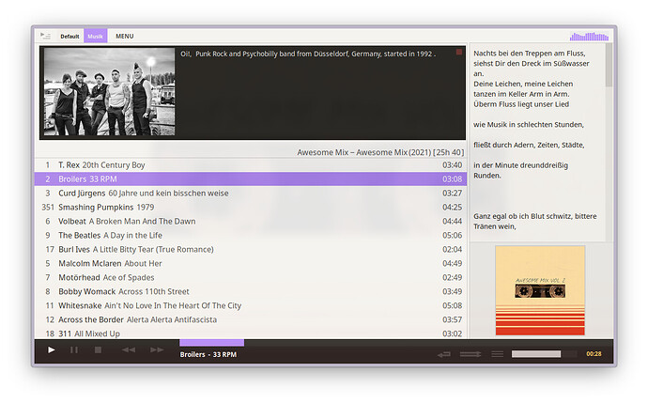Image resolution: width=648 pixels, height=403 pixels.
Task: Select Malcolm Mclaren About Her track
Action: 251,263
